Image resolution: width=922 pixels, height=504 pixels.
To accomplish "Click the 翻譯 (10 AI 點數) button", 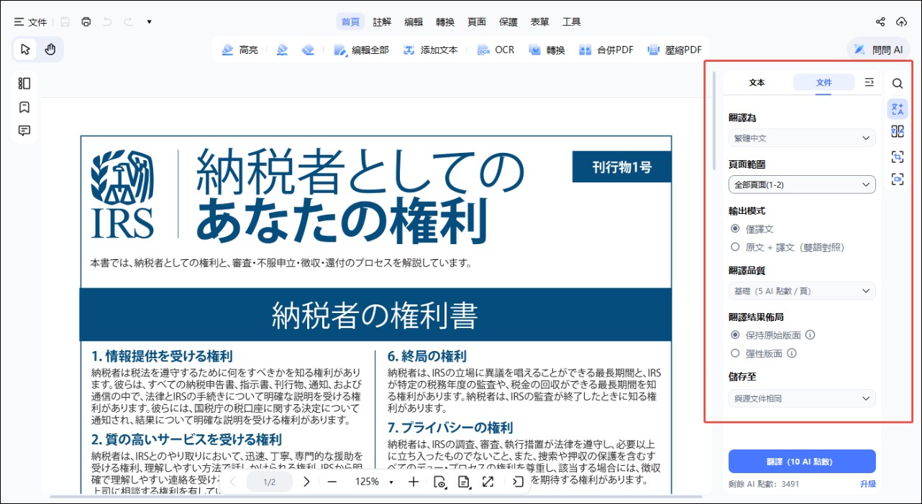I will point(802,461).
